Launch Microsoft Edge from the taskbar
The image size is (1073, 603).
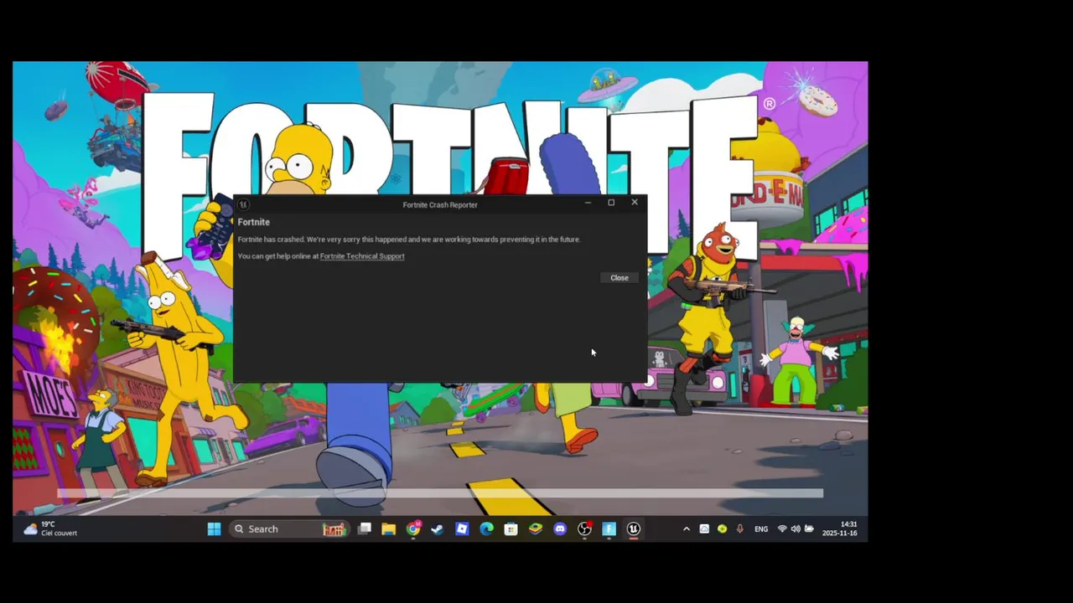(x=486, y=528)
